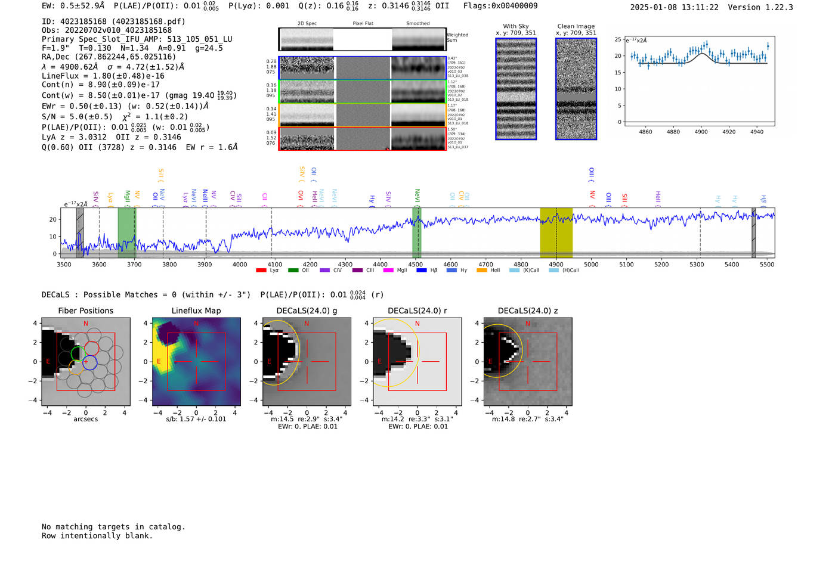Click the yellow highlighted band near 4900 Å
The height and width of the screenshot is (568, 835).
(556, 232)
